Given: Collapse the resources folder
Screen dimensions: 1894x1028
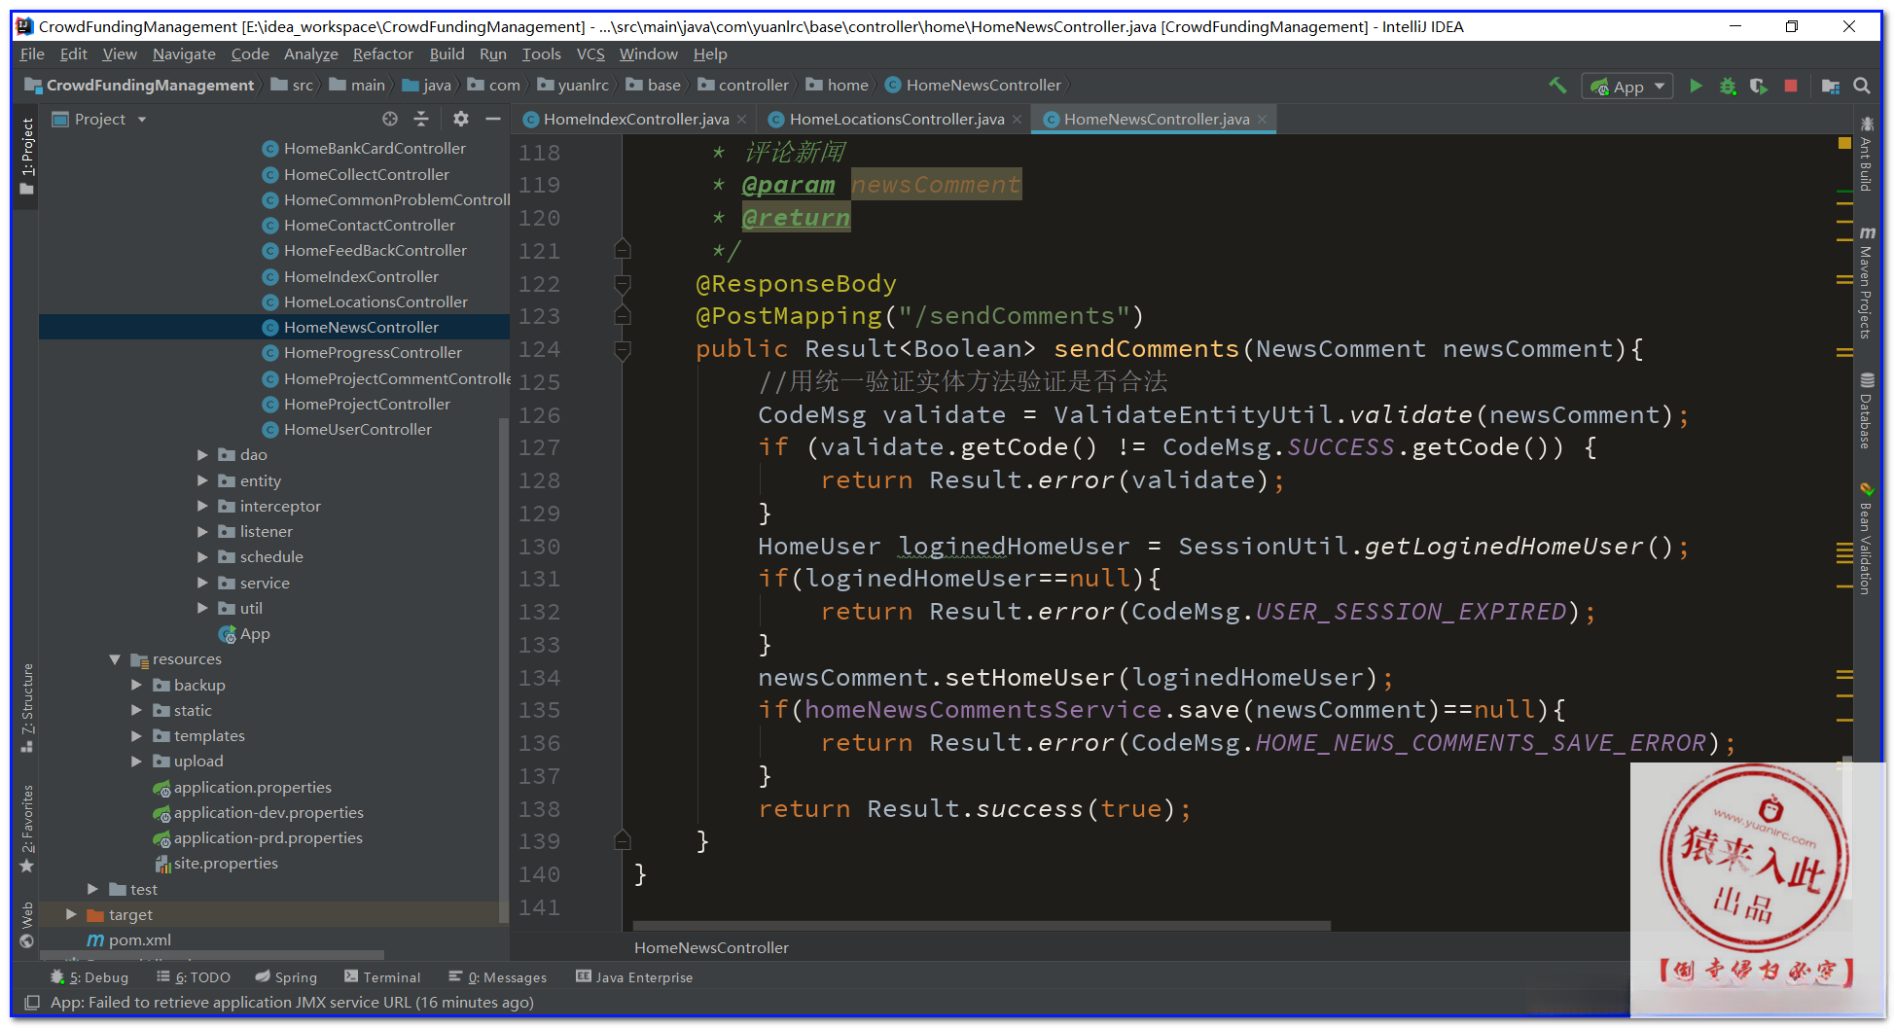Looking at the screenshot, I should click(x=115, y=659).
